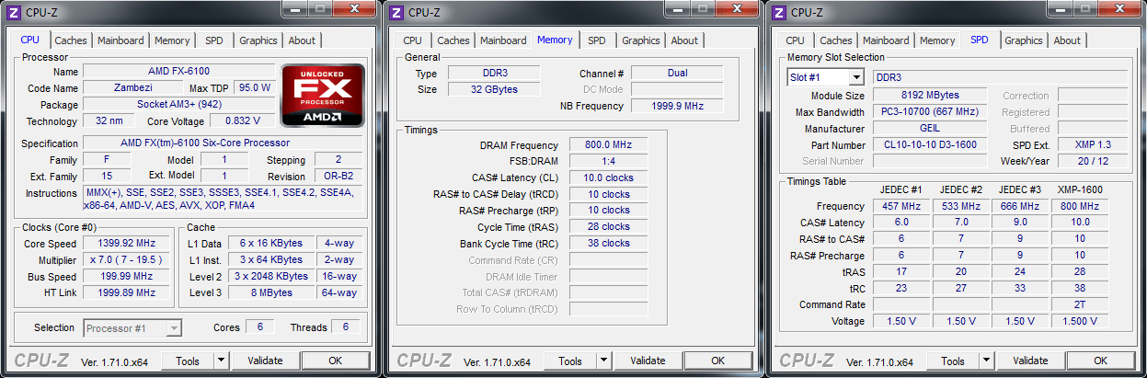Open About tab in the SPD window
The height and width of the screenshot is (378, 1147).
[x=1067, y=40]
